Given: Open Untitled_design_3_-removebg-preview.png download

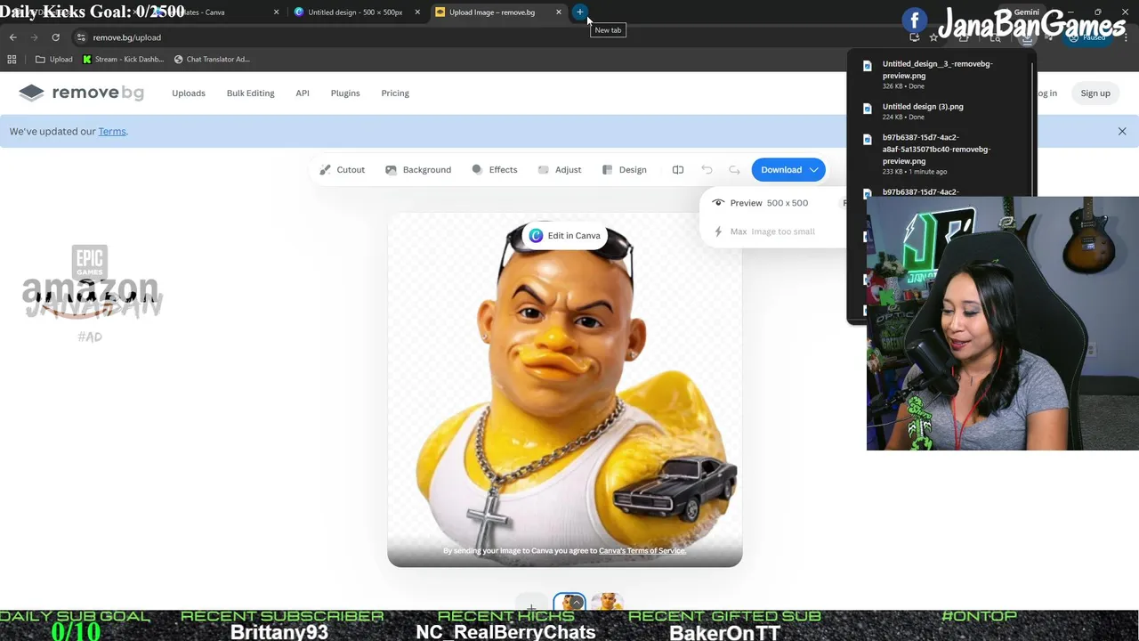Looking at the screenshot, I should [x=938, y=74].
